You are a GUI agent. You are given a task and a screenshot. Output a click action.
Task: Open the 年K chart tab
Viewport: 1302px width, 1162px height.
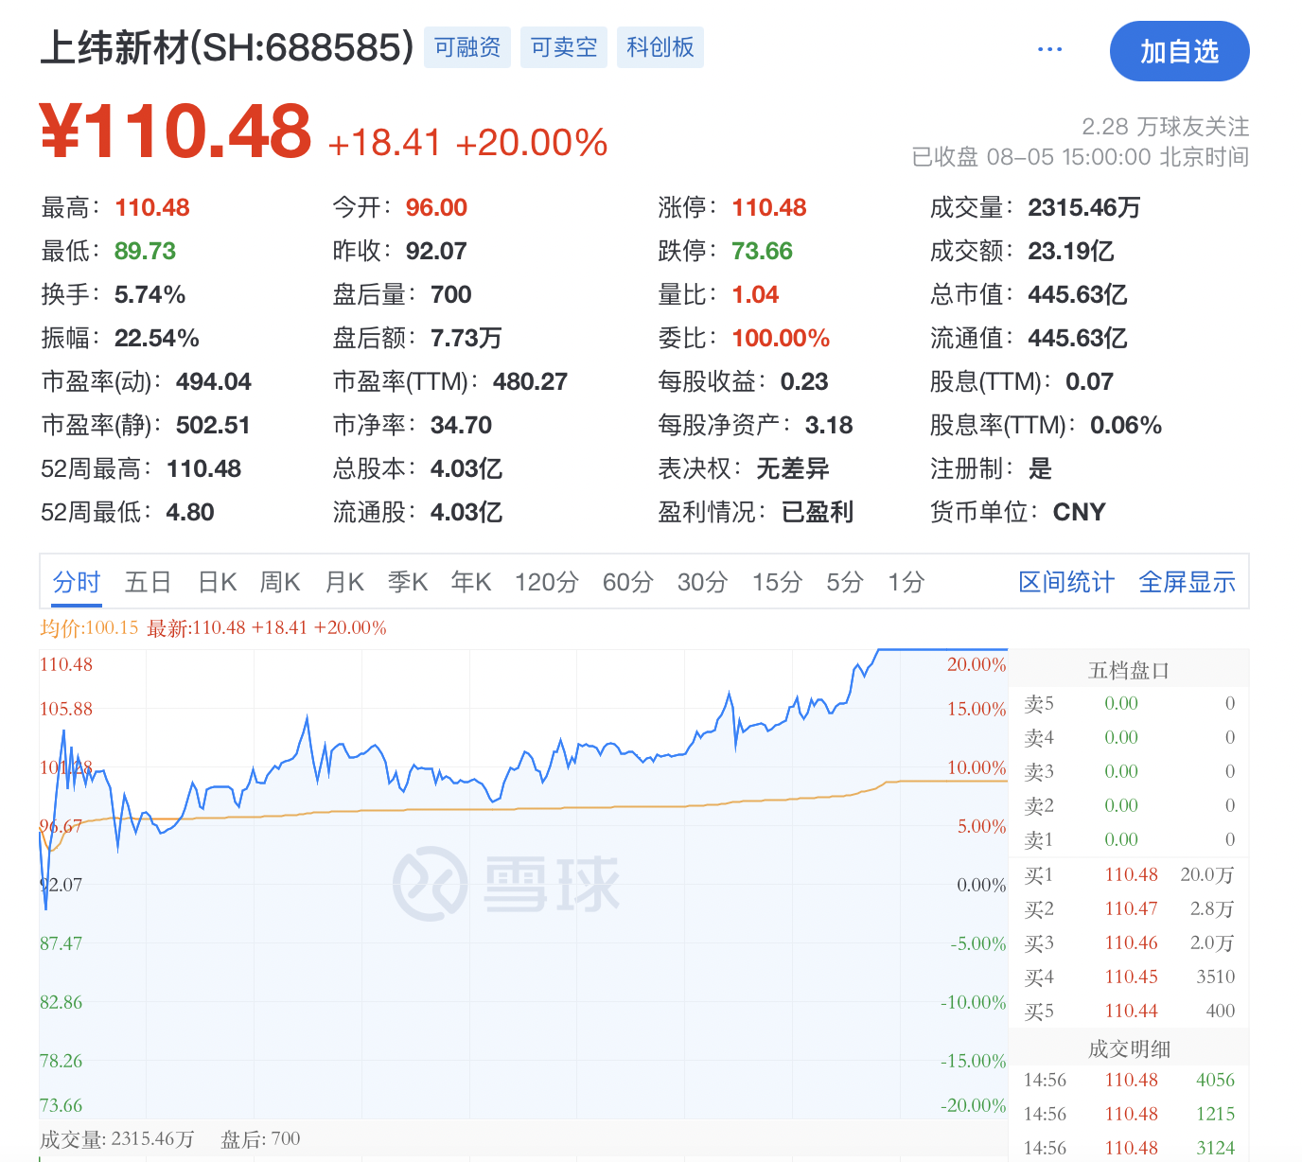coord(471,582)
